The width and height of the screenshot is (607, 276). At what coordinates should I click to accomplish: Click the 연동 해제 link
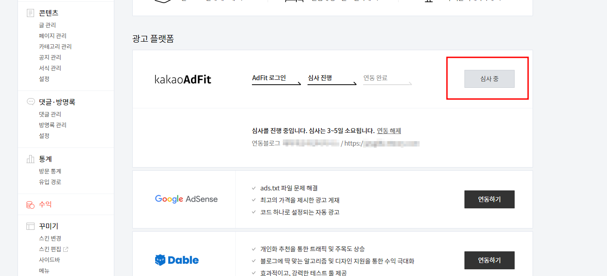coord(389,131)
